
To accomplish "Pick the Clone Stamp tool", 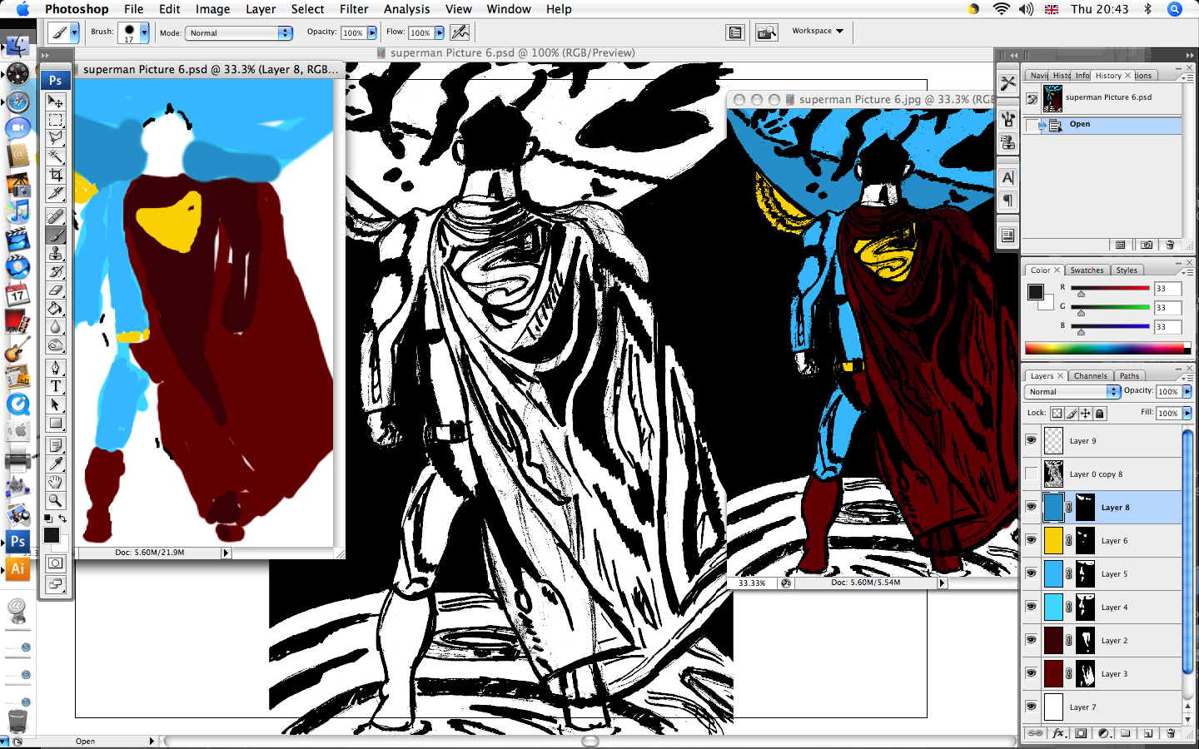I will tap(56, 254).
